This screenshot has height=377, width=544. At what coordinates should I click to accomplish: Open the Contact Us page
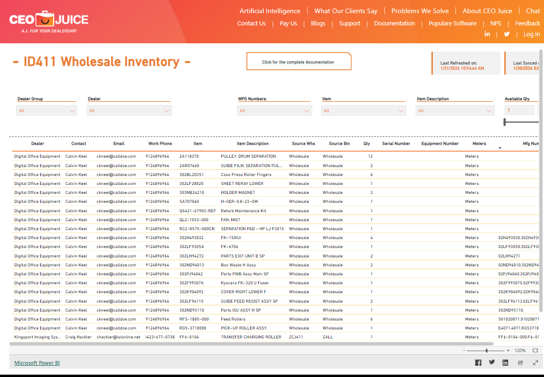tap(251, 23)
